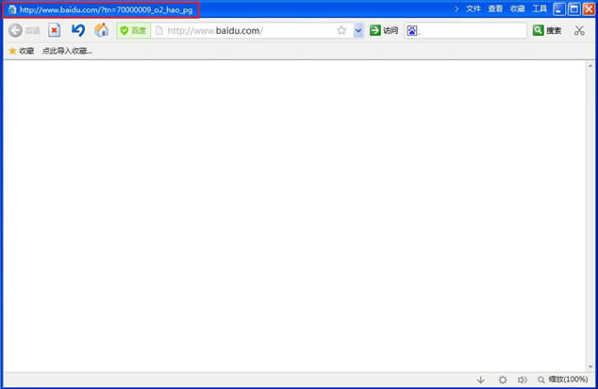The image size is (598, 389).
Task: Open the 文件 menu
Action: 473,8
